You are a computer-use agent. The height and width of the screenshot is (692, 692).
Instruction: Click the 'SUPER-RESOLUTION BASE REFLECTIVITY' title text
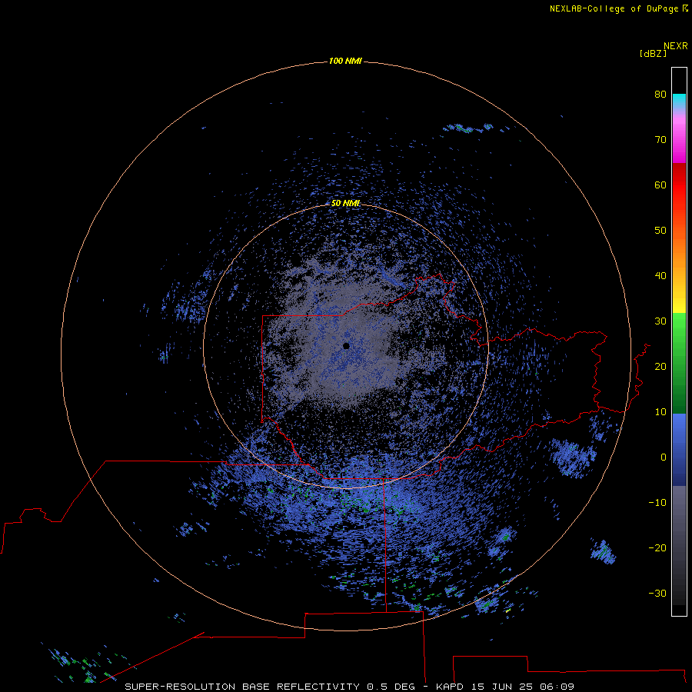pos(242,687)
